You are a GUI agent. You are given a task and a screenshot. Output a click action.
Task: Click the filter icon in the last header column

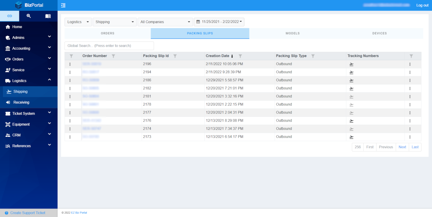(x=411, y=56)
